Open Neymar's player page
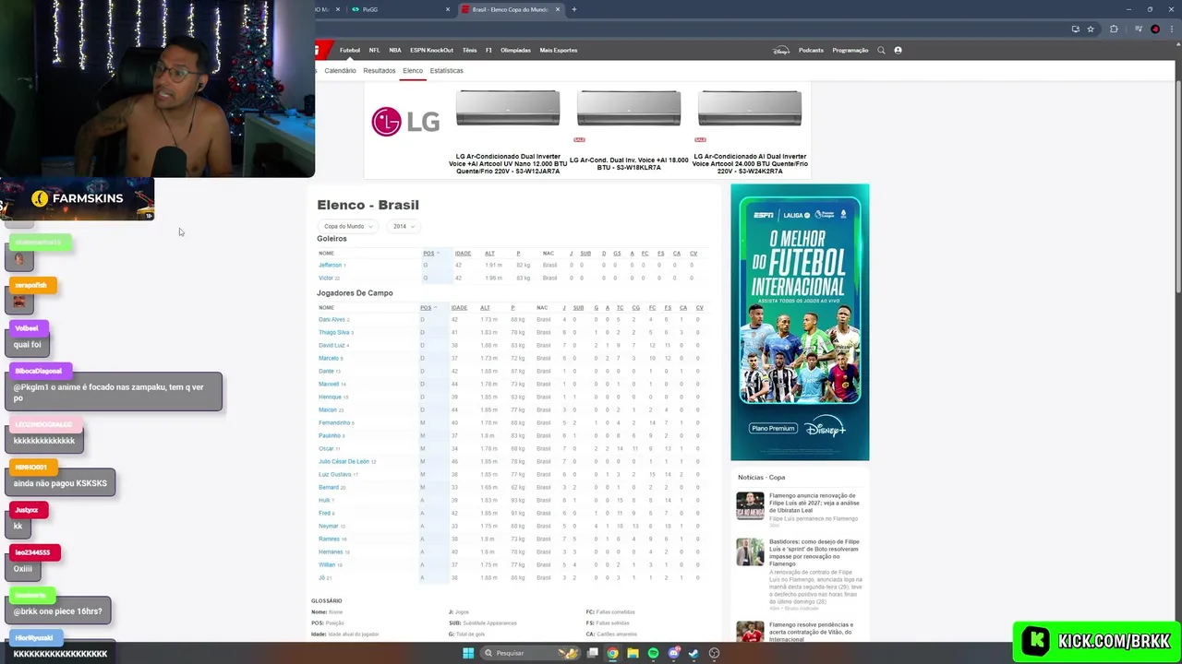 [328, 526]
